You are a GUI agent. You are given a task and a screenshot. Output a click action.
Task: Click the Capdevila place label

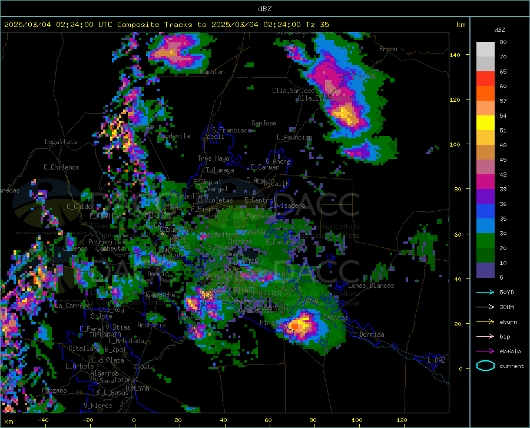[174, 136]
